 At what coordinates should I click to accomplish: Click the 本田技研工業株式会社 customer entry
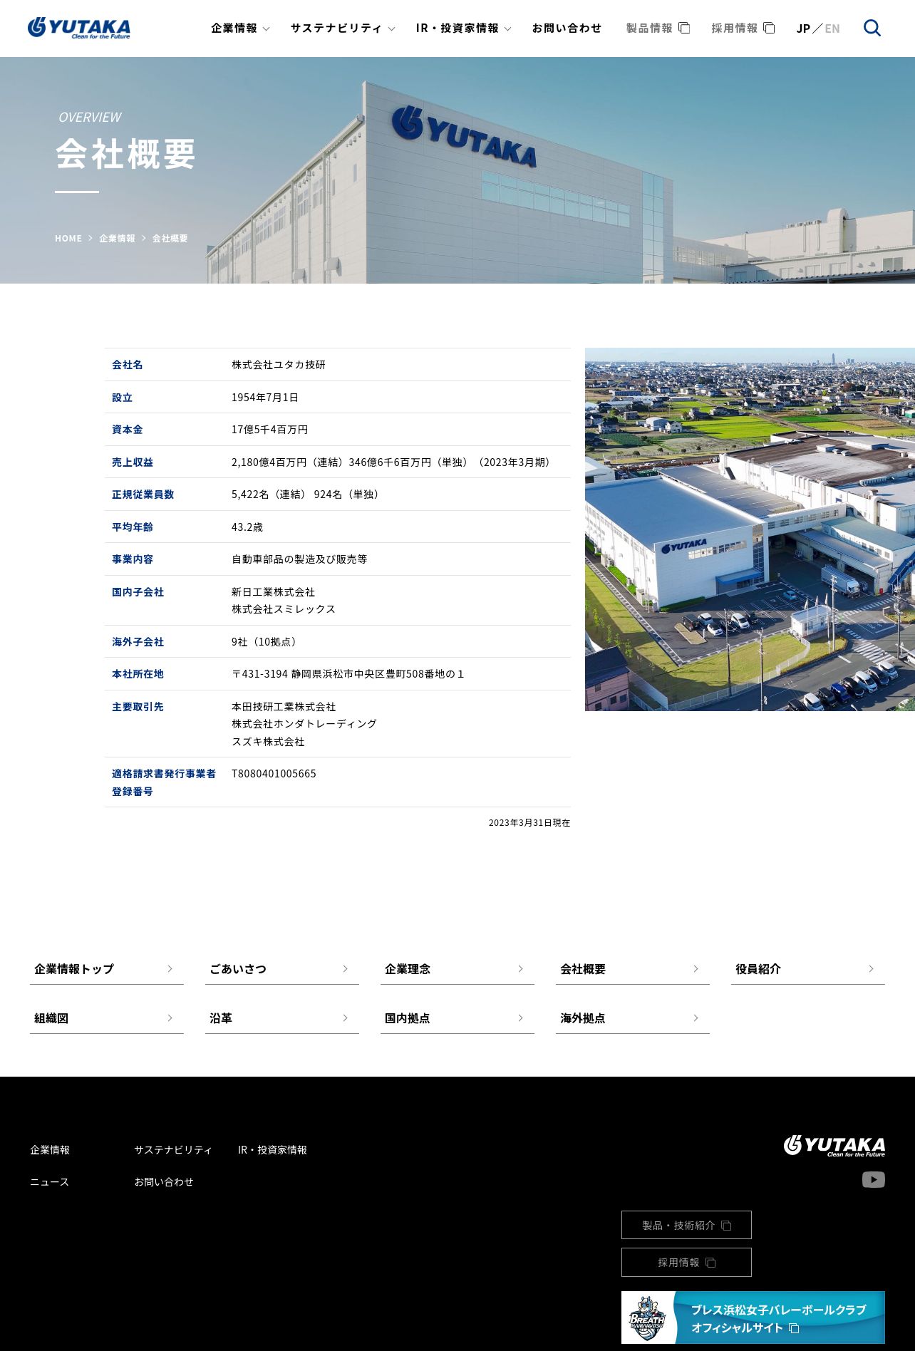click(x=284, y=706)
